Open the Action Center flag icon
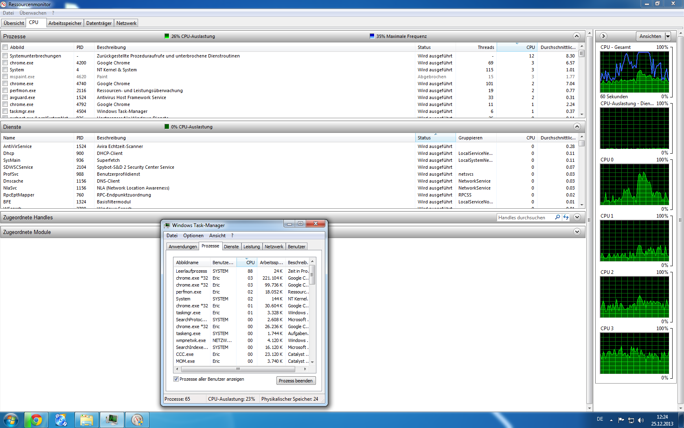 point(621,420)
